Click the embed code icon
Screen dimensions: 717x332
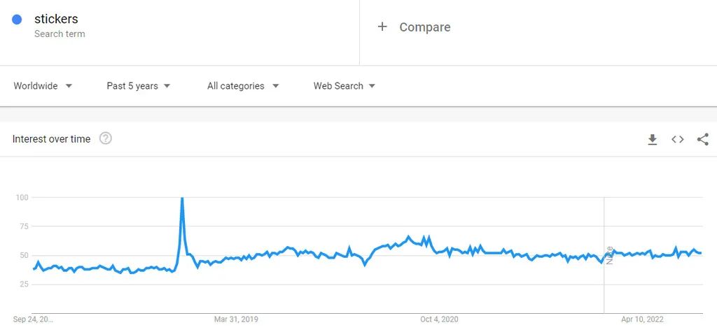(678, 140)
